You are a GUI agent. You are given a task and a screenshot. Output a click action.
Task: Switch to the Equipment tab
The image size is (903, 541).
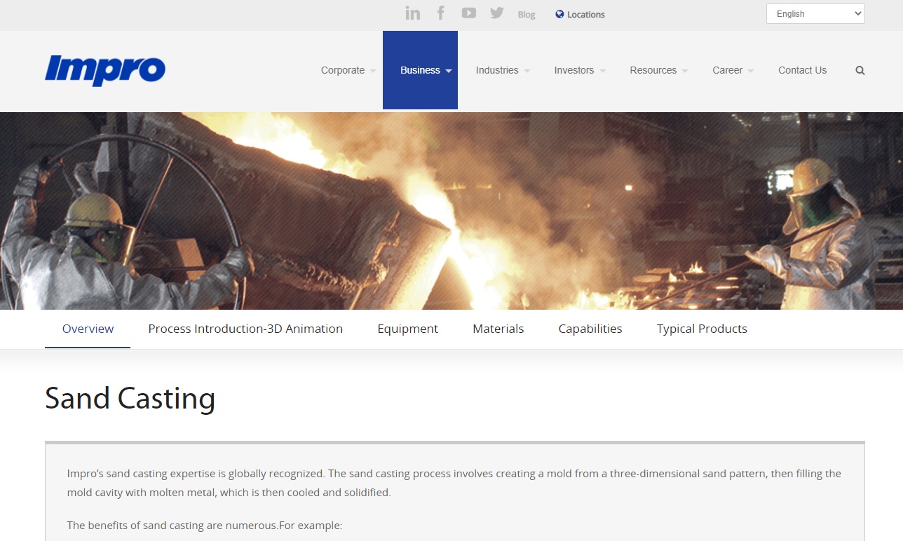(x=407, y=329)
